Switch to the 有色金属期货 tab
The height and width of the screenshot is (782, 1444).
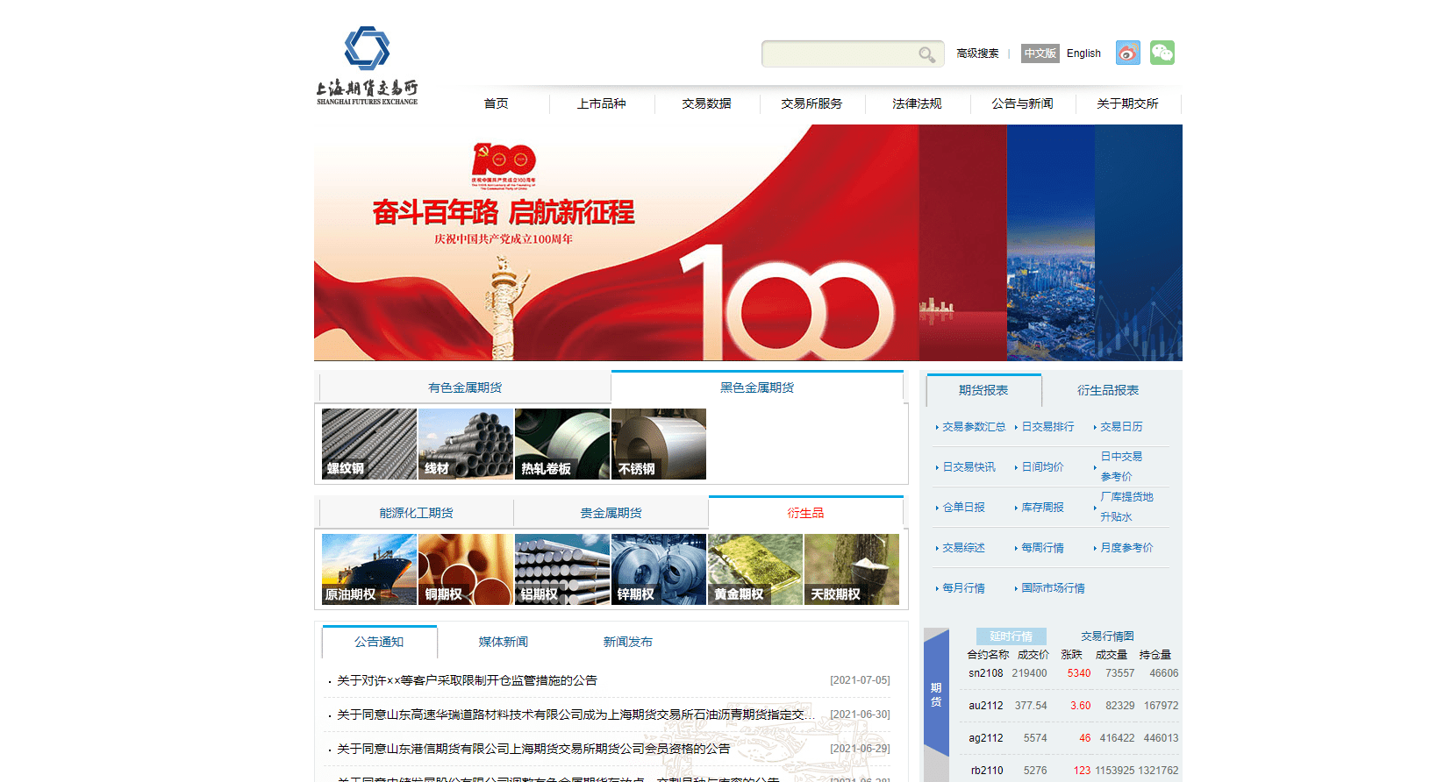(465, 387)
